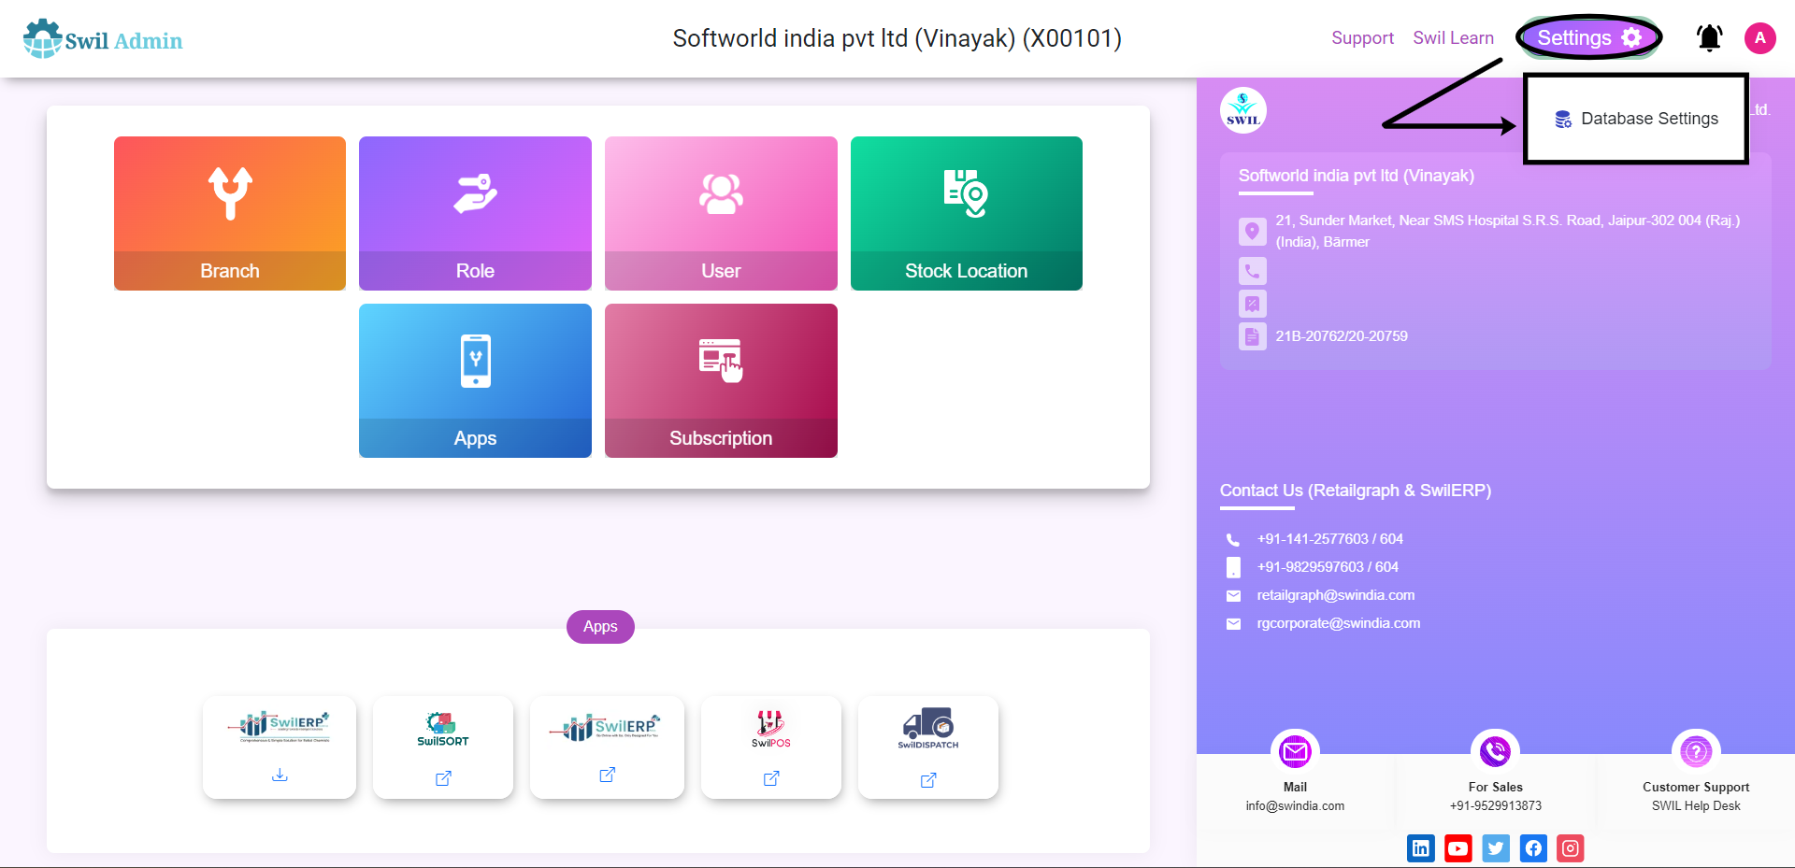Image resolution: width=1795 pixels, height=868 pixels.
Task: Click the location pin address icon
Action: click(1253, 231)
